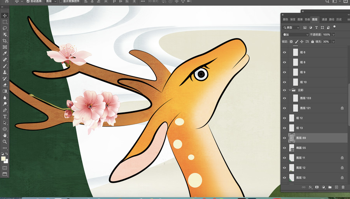Select the Gradient tool
The image size is (350, 199).
pos(5,91)
